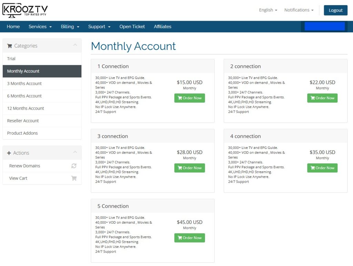353x266 pixels.
Task: Click the View Cart shopping cart icon
Action: (74, 178)
